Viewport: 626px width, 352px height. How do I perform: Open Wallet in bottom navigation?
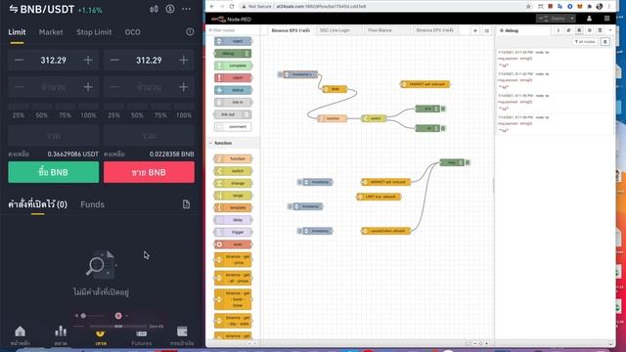pyautogui.click(x=182, y=335)
